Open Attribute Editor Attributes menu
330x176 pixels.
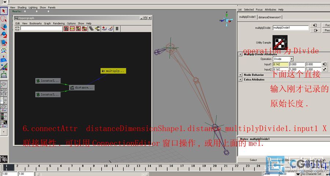click(x=271, y=10)
